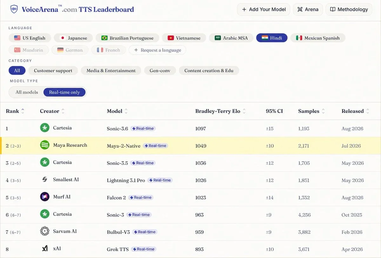Select the Vietnamese language tab
The width and height of the screenshot is (381, 258).
click(x=184, y=38)
